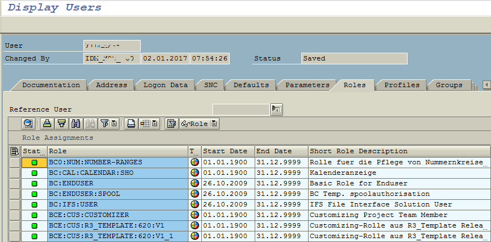Print the role assignments list

click(131, 124)
